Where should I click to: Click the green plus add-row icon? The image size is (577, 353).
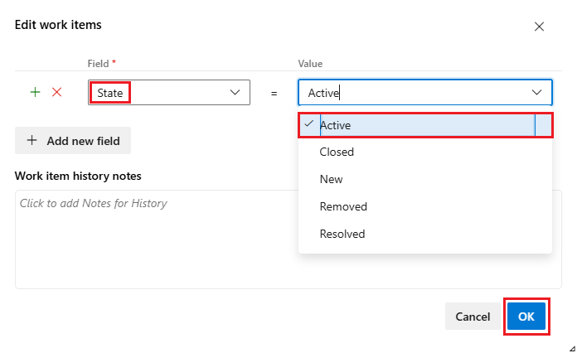pos(35,92)
